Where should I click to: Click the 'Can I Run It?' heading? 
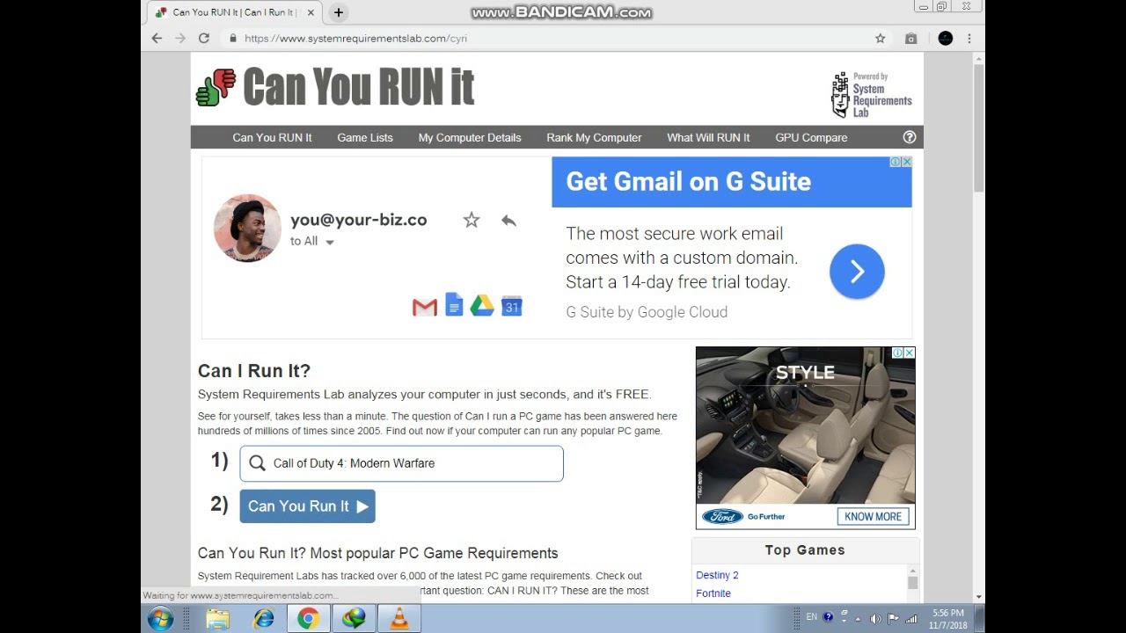(x=254, y=371)
